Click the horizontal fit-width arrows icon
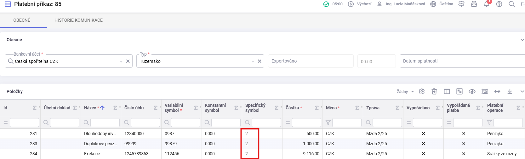The image size is (525, 159). 497,91
